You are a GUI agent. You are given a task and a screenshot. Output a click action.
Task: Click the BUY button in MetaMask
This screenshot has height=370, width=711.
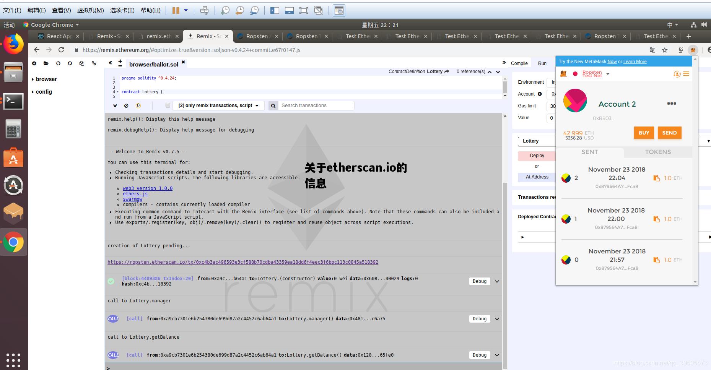(644, 133)
